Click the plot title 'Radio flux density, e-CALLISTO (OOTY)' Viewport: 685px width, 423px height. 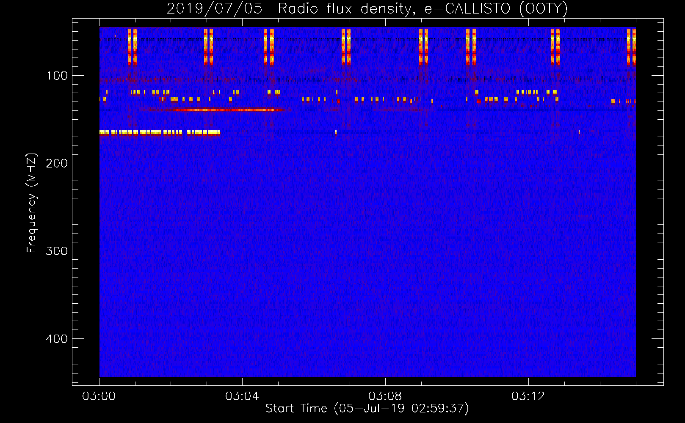click(x=422, y=8)
